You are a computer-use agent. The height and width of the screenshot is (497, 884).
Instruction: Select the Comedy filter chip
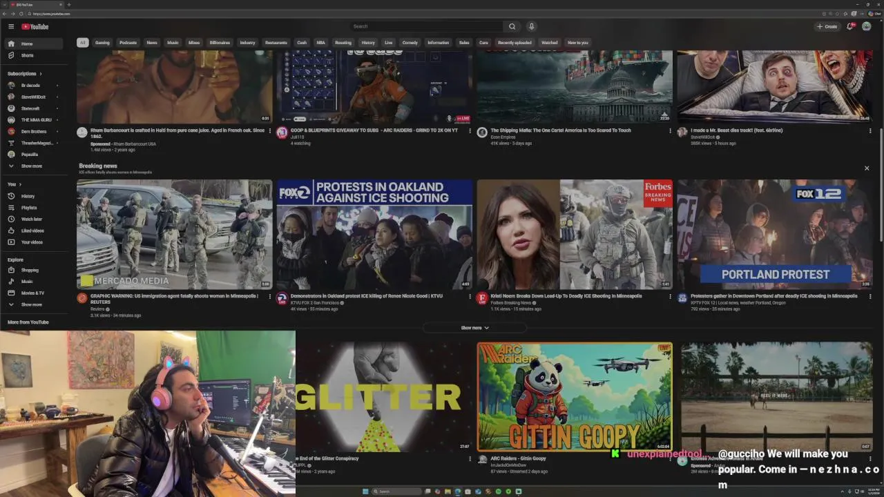[410, 43]
